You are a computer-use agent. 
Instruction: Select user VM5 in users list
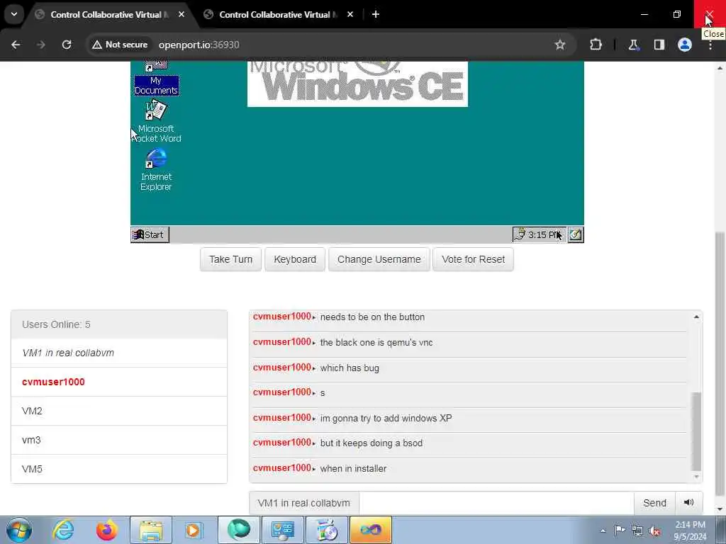click(x=119, y=469)
